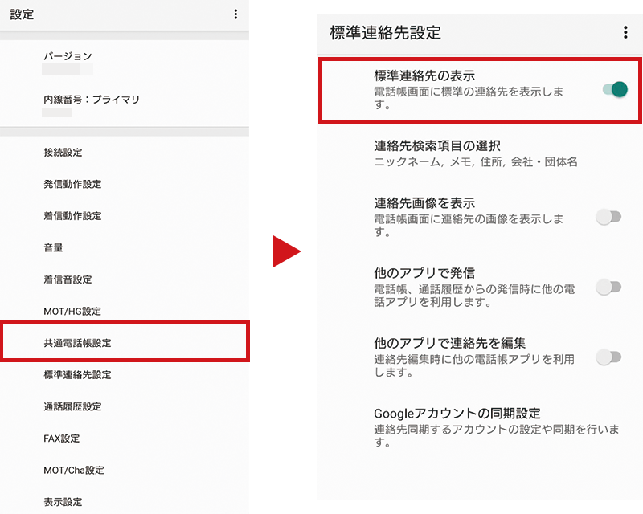Tap the バージョン entry
Image resolution: width=643 pixels, height=514 pixels.
(125, 62)
